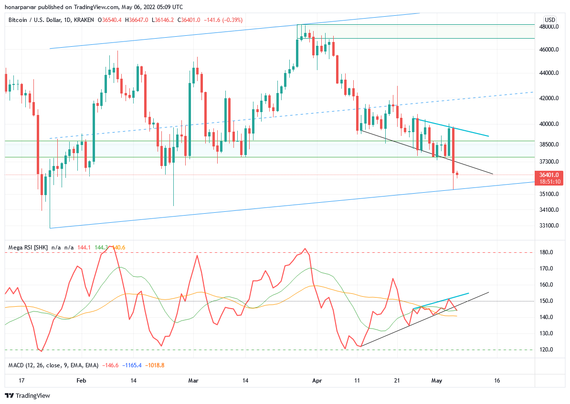This screenshot has height=404, width=570.
Task: Click the 35100.0 price axis label
Action: 549,194
